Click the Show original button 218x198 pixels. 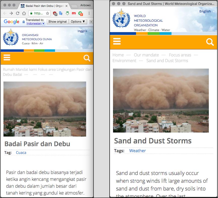57,22
